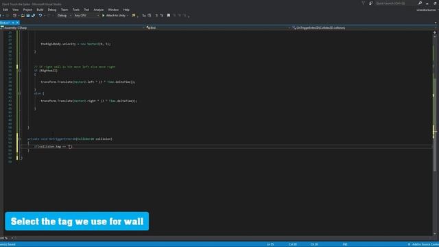Click the theRigidbody.velocity code line
Image resolution: width=439 pixels, height=247 pixels.
pos(75,44)
